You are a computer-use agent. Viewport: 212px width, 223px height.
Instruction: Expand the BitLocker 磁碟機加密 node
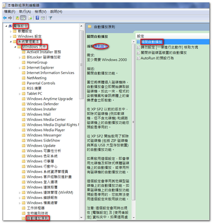click(19, 57)
